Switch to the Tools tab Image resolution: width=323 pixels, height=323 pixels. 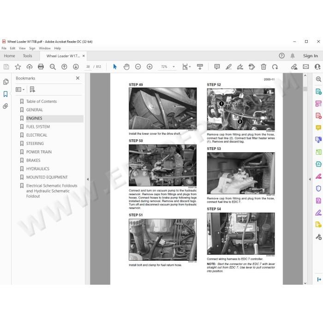pos(27,56)
